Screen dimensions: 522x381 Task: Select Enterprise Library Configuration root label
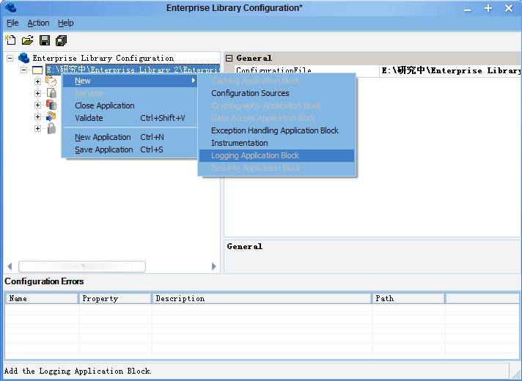click(103, 58)
